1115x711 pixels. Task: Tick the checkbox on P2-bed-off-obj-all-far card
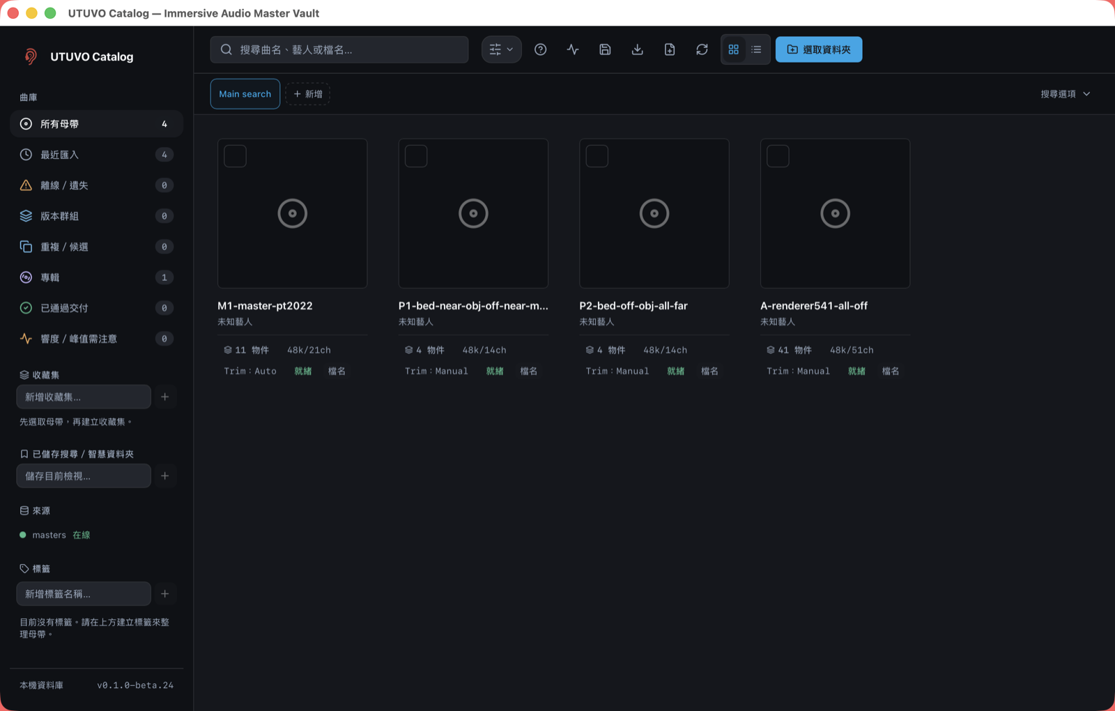(x=597, y=156)
